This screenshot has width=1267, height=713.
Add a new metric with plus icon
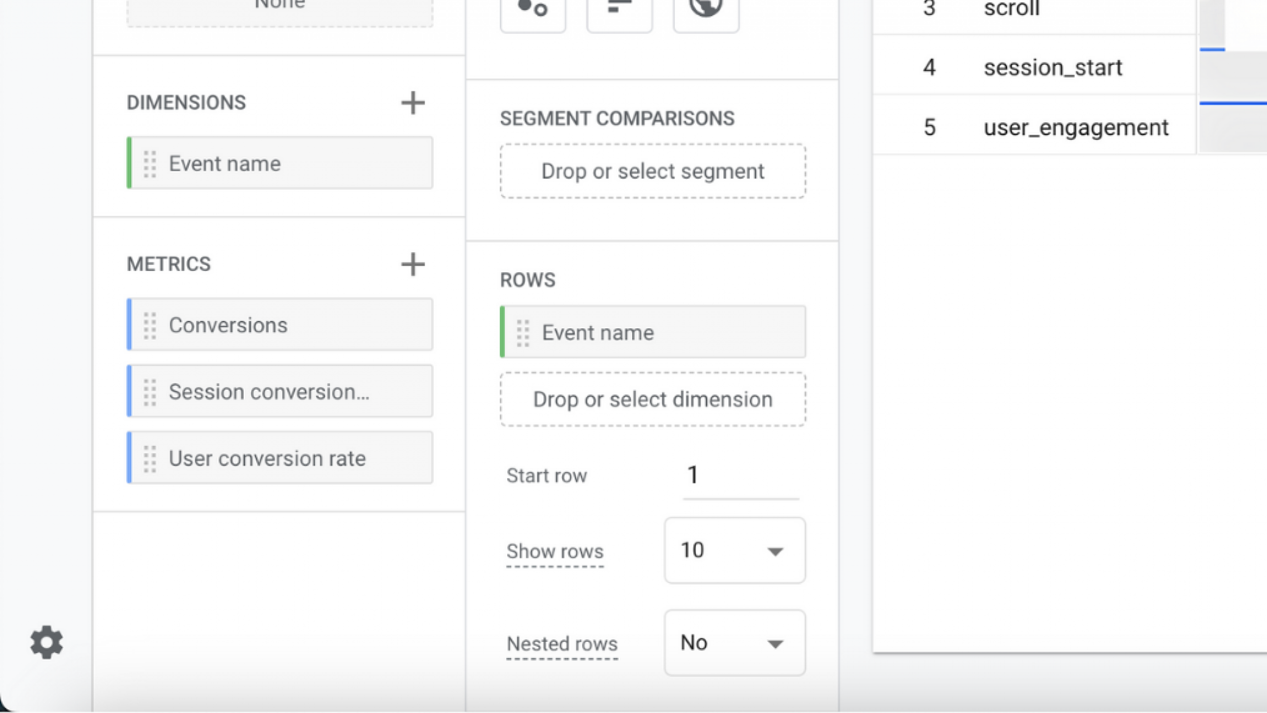(413, 265)
